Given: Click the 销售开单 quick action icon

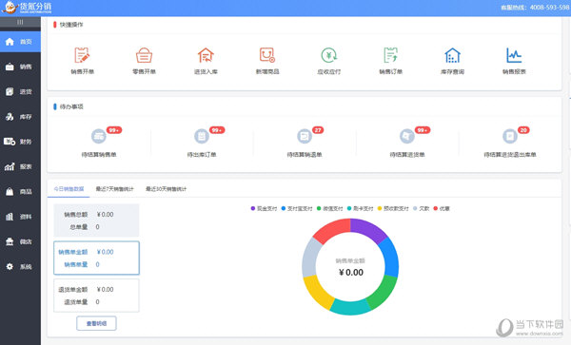Looking at the screenshot, I should [x=82, y=55].
